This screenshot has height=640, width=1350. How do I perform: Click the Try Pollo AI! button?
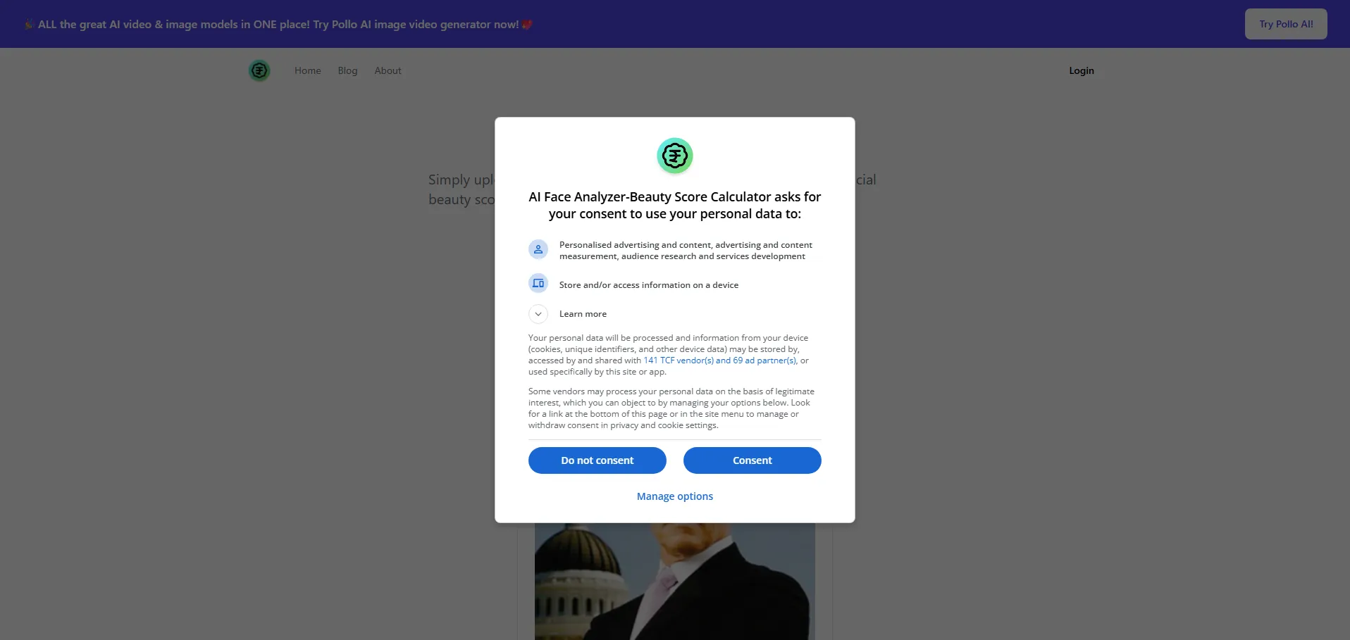coord(1286,24)
